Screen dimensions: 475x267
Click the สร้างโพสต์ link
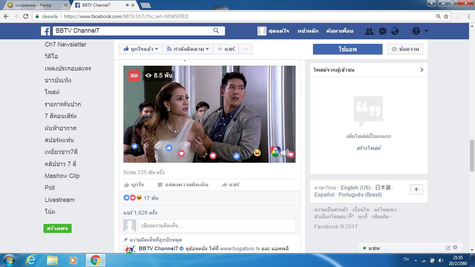[369, 148]
